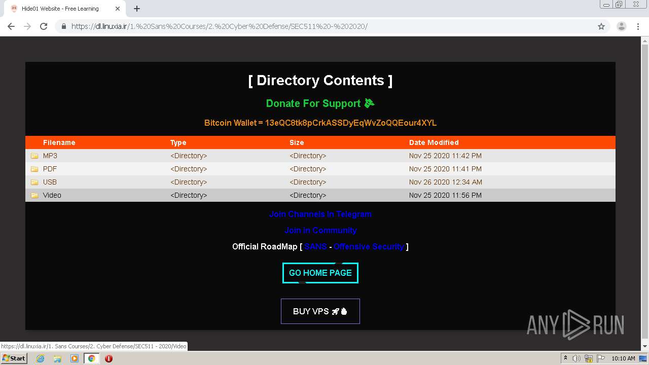
Task: Click the browser forward arrow
Action: [x=27, y=26]
